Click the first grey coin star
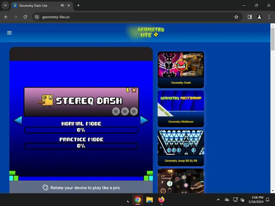275x206 pixels. point(116,111)
